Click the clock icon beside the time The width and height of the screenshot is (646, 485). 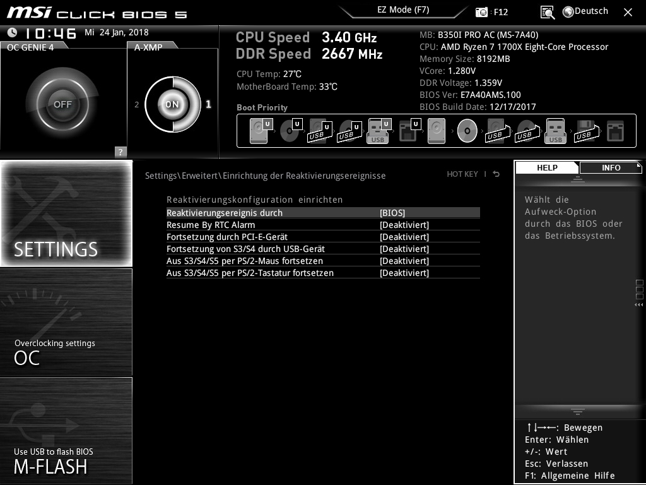pos(13,32)
